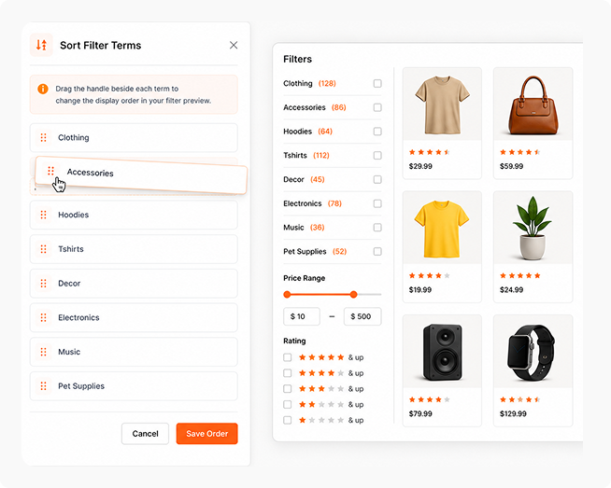Click the $59.99 price text

[512, 166]
